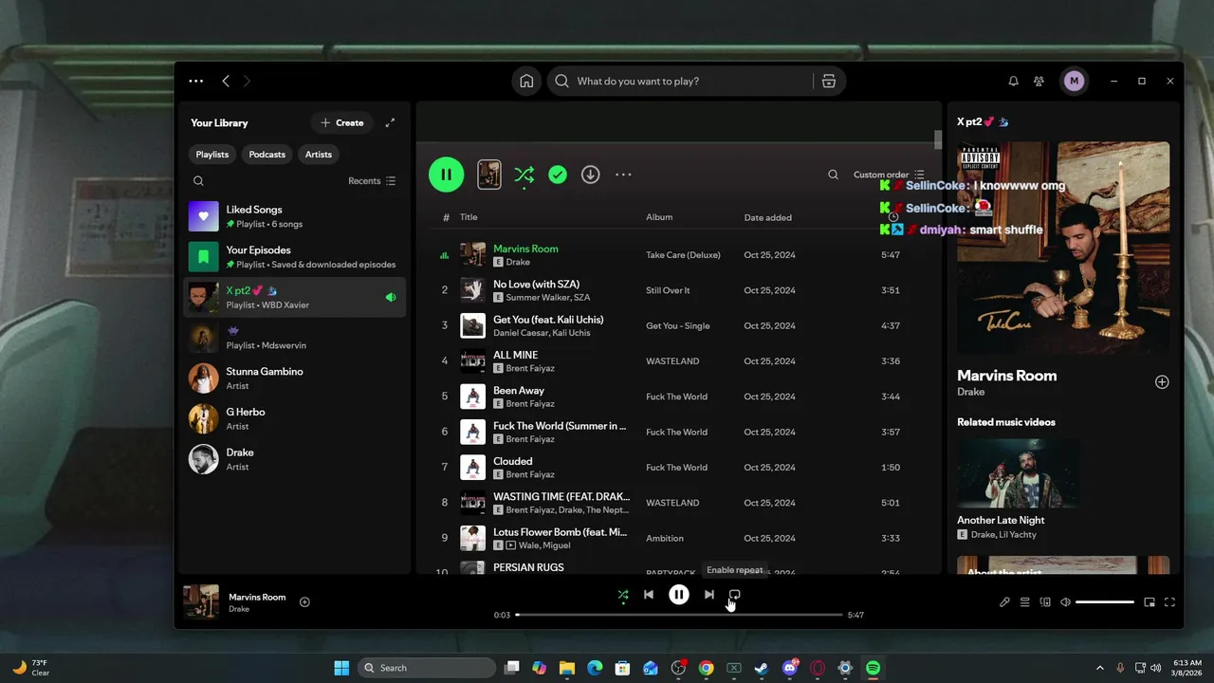Open the Friend Activity icon
This screenshot has width=1214, height=683.
[1039, 82]
